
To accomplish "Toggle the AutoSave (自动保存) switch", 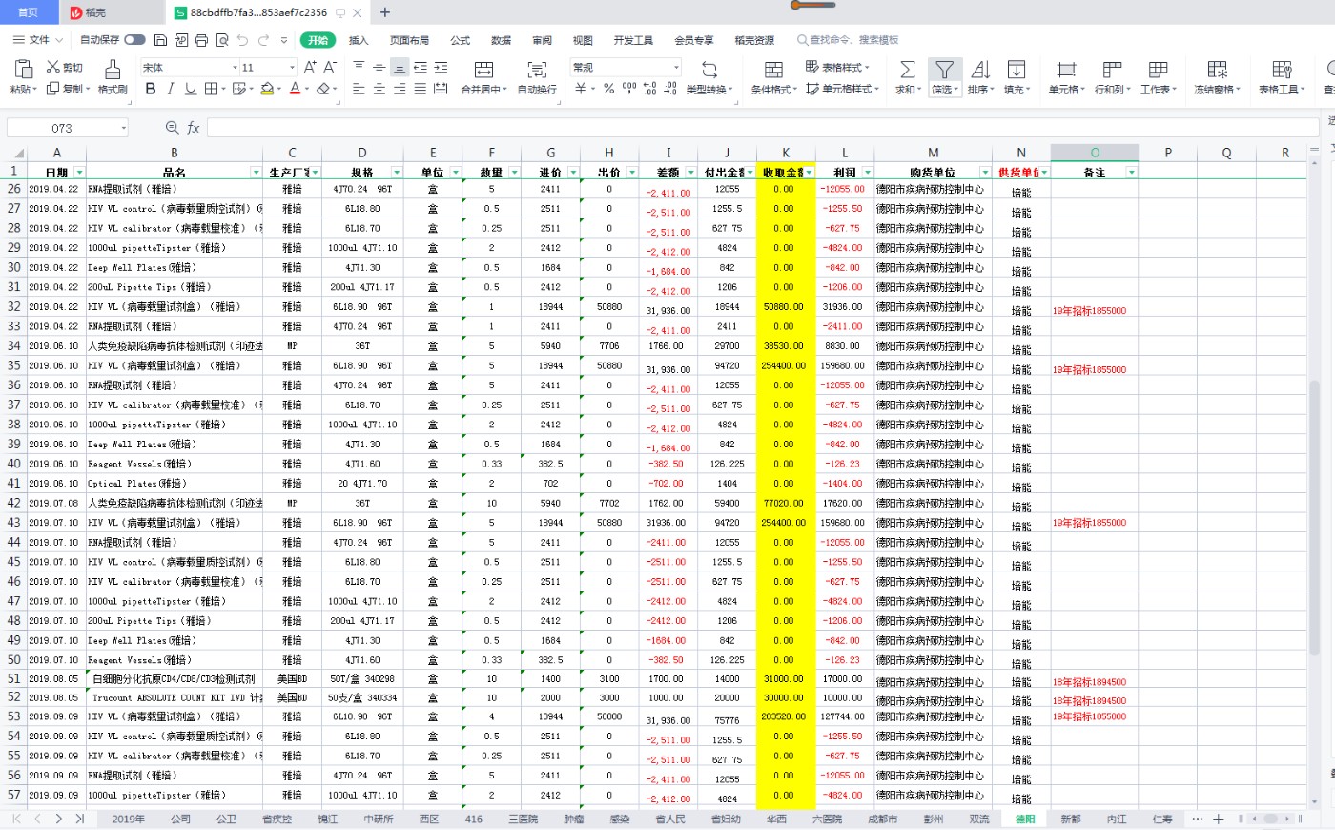I will click(x=134, y=40).
